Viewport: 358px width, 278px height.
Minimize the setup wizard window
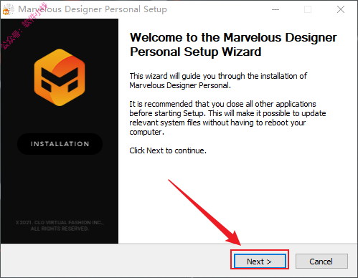pos(275,10)
